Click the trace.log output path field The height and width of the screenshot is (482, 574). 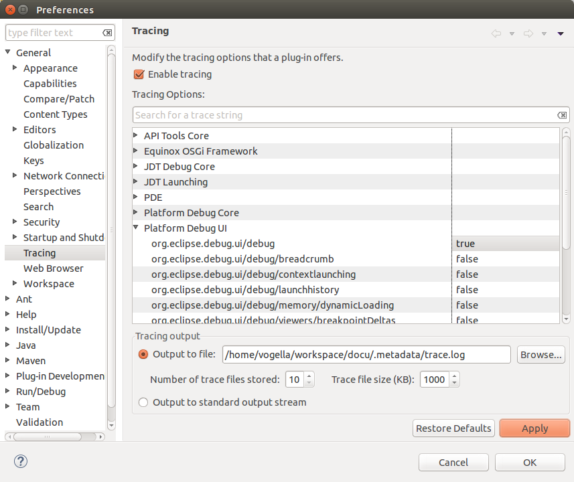366,355
